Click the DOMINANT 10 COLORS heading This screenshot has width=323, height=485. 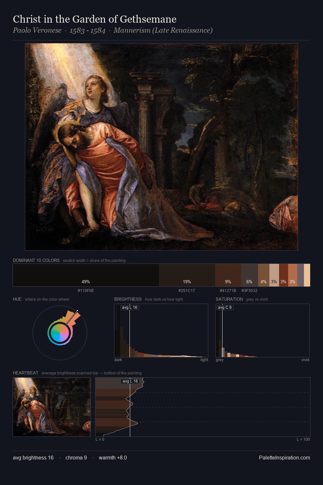pos(36,260)
